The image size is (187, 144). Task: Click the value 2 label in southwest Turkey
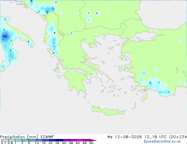[x=150, y=83]
